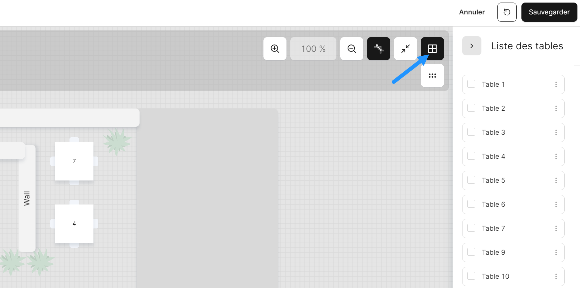The height and width of the screenshot is (288, 580).
Task: Toggle the grid display icon
Action: click(x=432, y=49)
